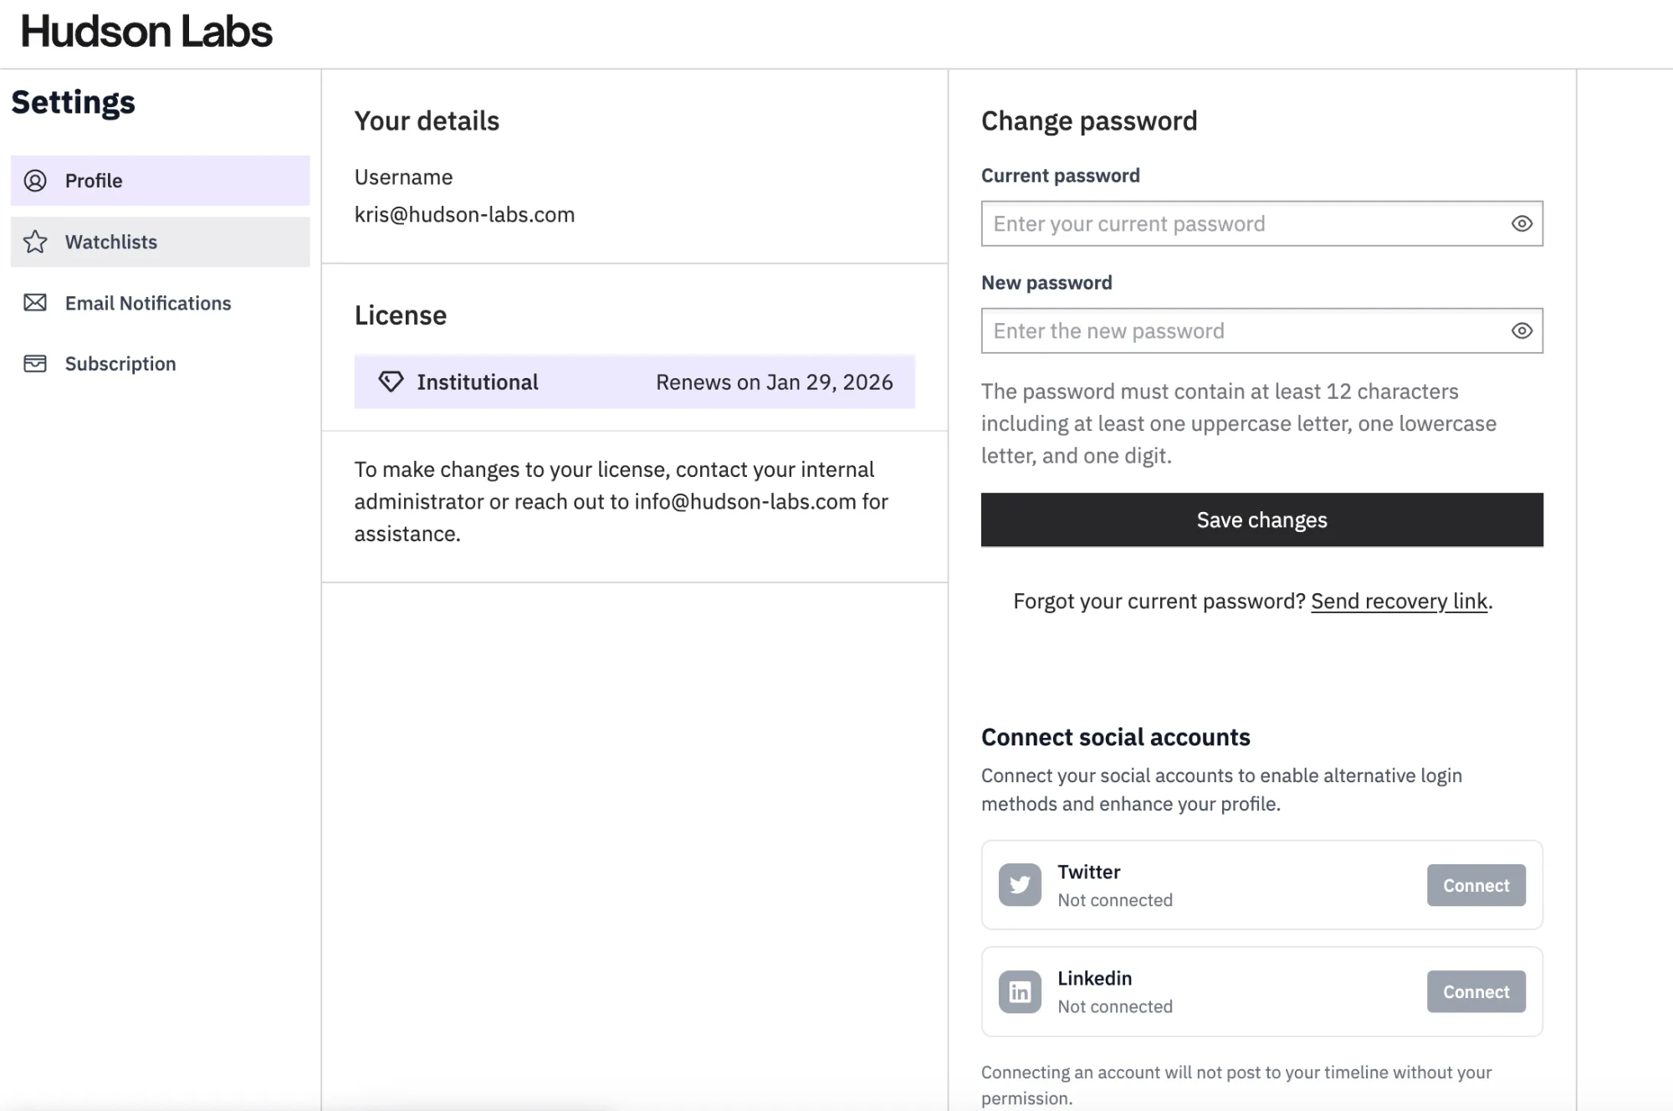Connect the Linkedin account
The image size is (1673, 1111).
point(1476,991)
